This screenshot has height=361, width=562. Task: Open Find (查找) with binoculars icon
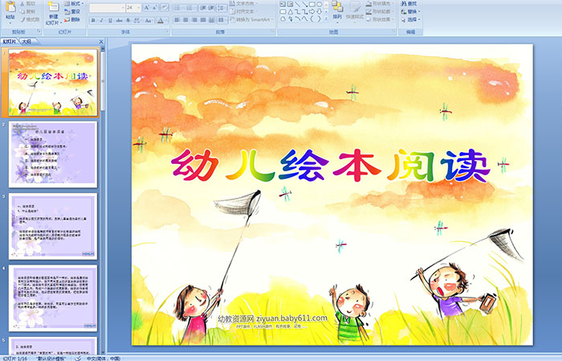point(409,3)
